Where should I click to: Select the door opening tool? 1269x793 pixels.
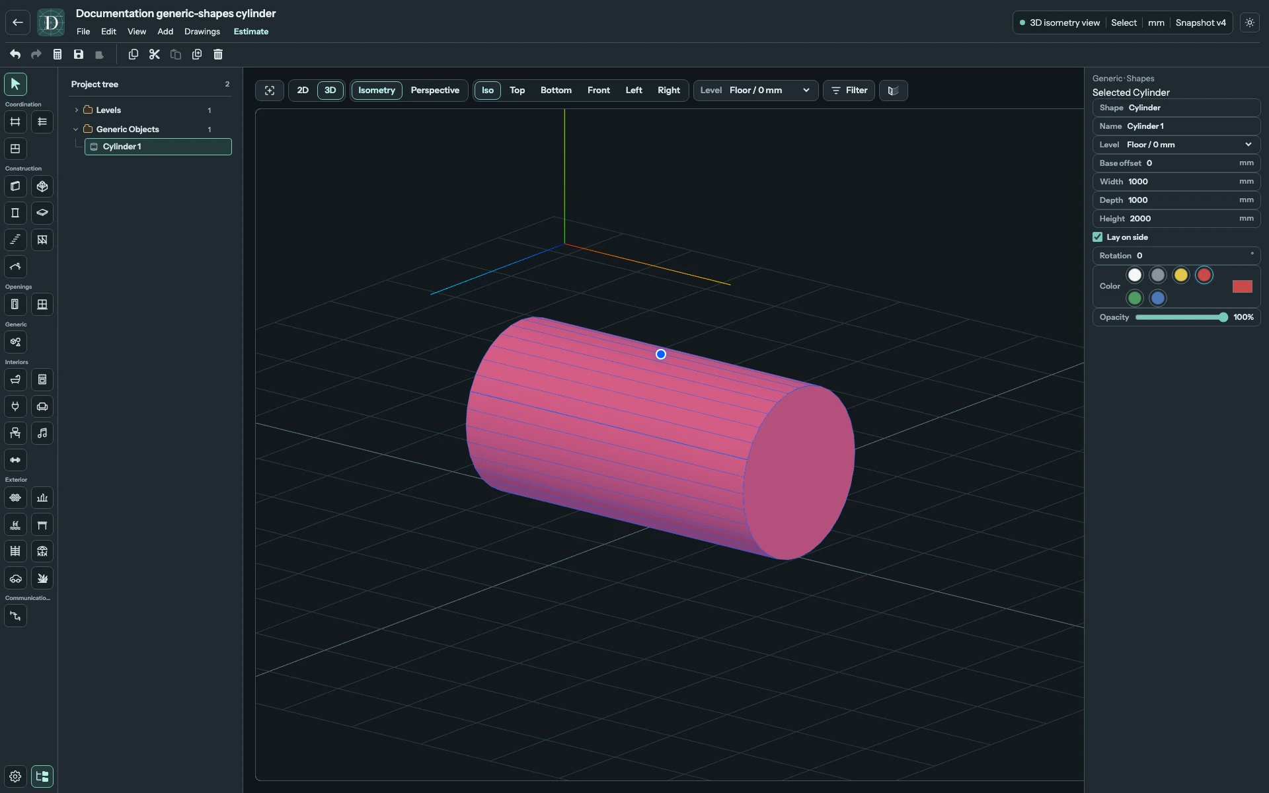pos(15,305)
